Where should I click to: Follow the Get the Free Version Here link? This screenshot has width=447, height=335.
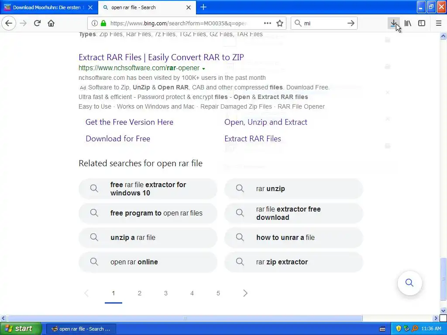click(129, 122)
